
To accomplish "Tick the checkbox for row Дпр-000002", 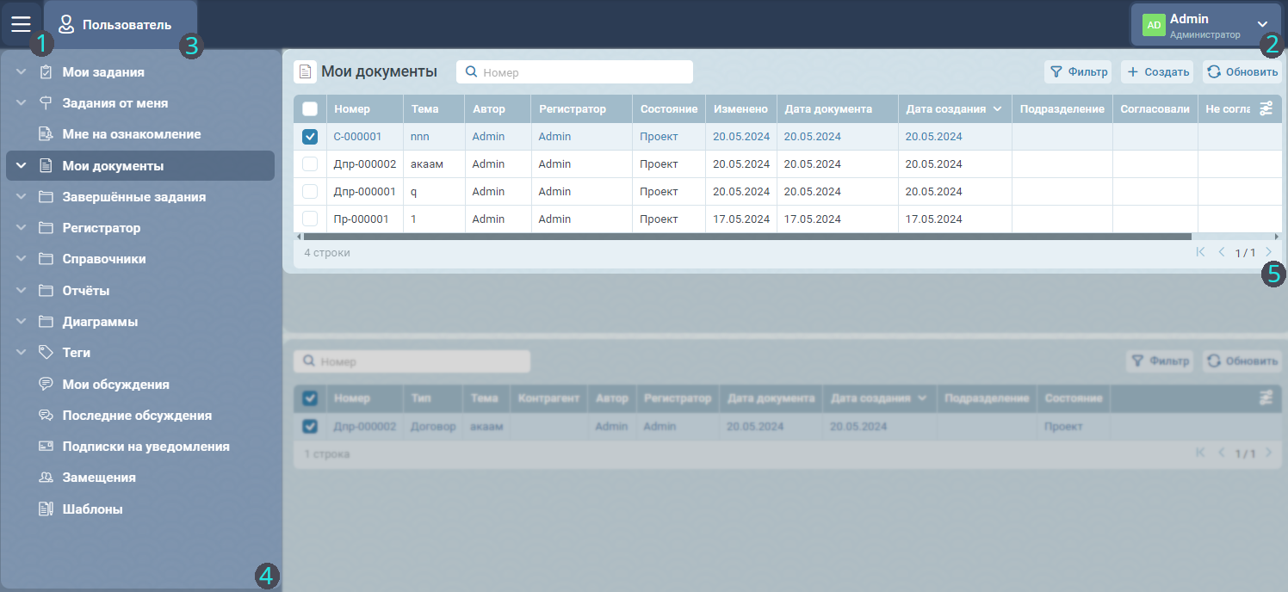I will 310,164.
